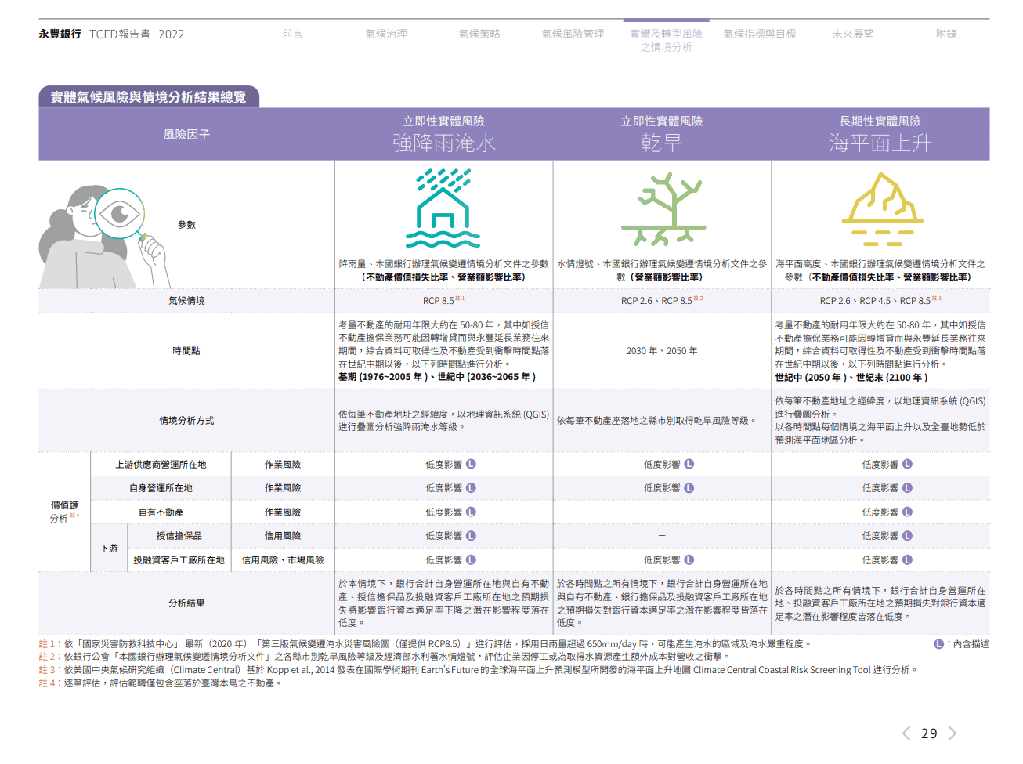This screenshot has height=764, width=1023.
Task: Click the 時間點 row label
Action: coord(186,351)
